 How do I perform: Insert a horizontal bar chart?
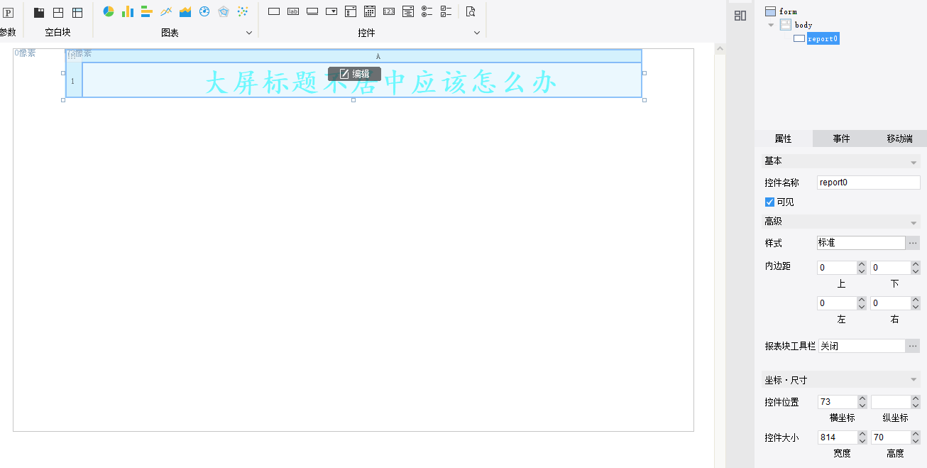pos(147,11)
